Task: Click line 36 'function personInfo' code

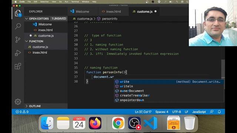Action: point(107,72)
